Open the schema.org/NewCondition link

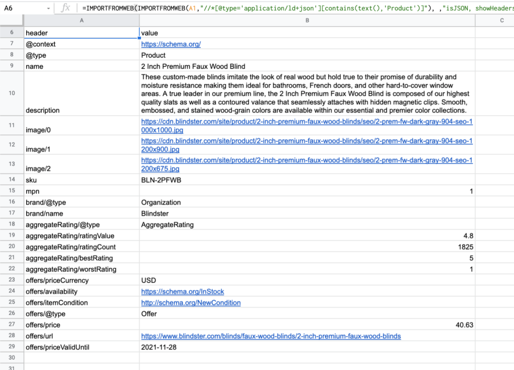click(191, 303)
